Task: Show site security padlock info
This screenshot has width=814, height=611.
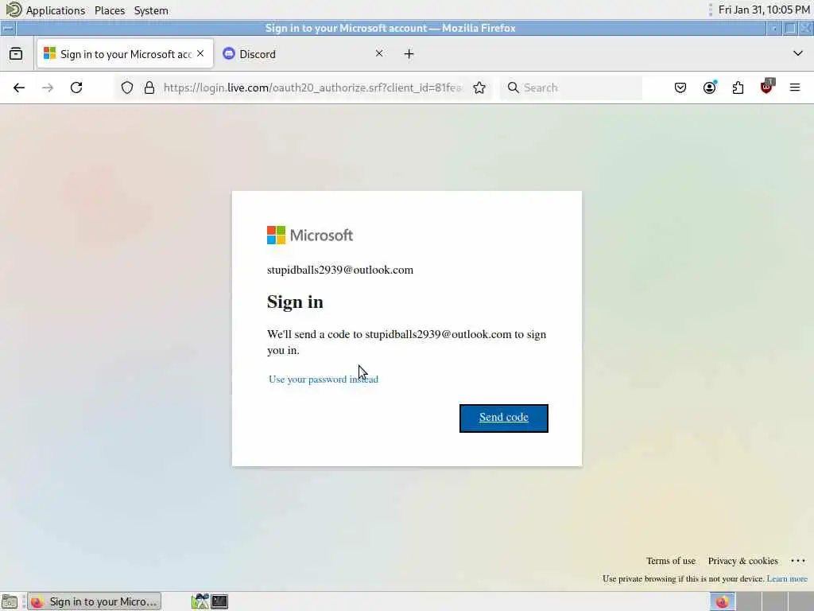Action: tap(149, 88)
